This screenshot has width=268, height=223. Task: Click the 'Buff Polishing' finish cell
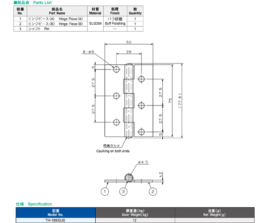click(x=115, y=21)
